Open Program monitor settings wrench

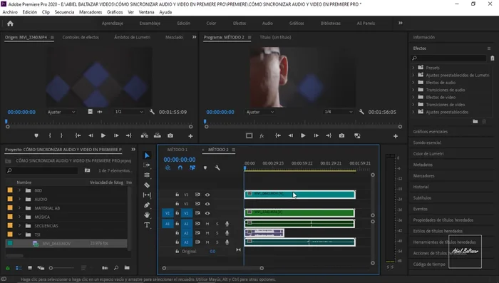tap(361, 112)
